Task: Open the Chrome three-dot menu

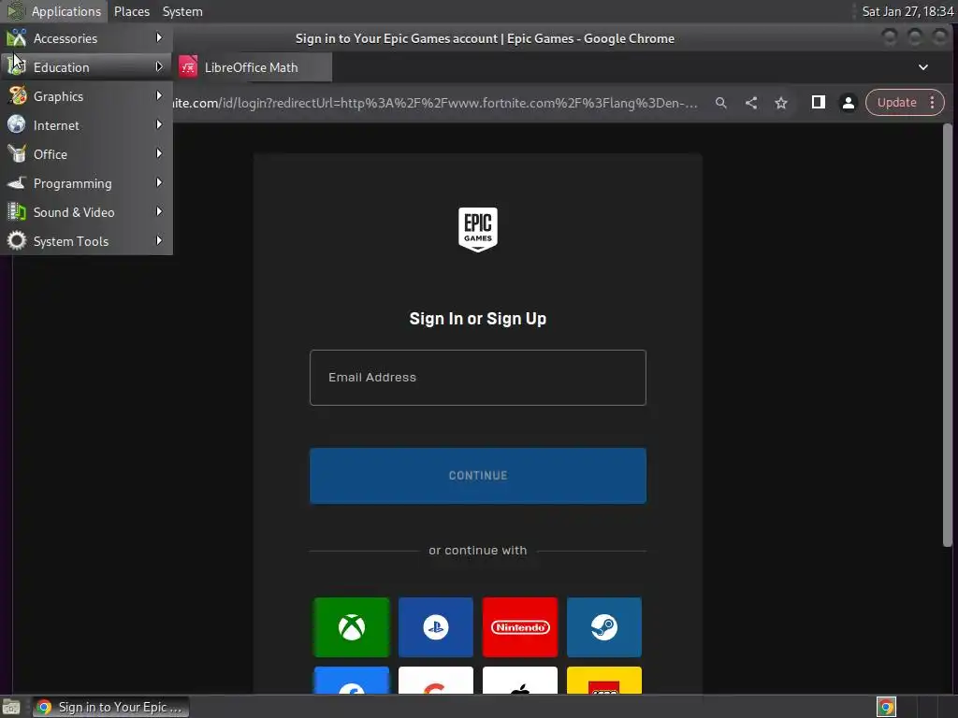Action: coord(933,103)
